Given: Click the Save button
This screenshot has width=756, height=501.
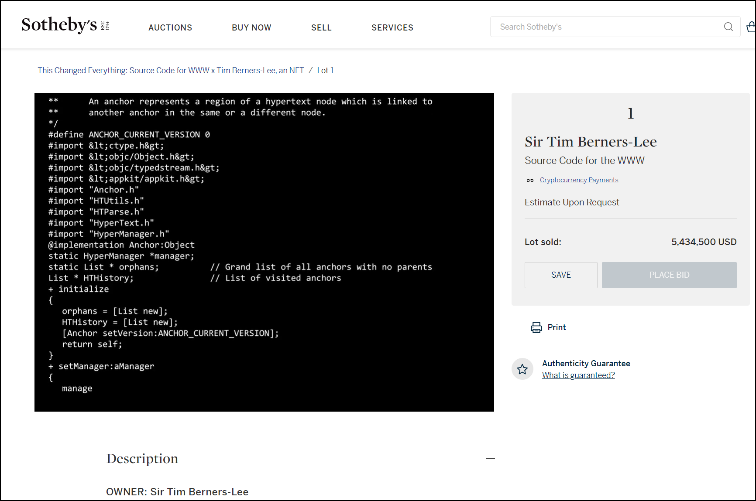Looking at the screenshot, I should [x=560, y=275].
